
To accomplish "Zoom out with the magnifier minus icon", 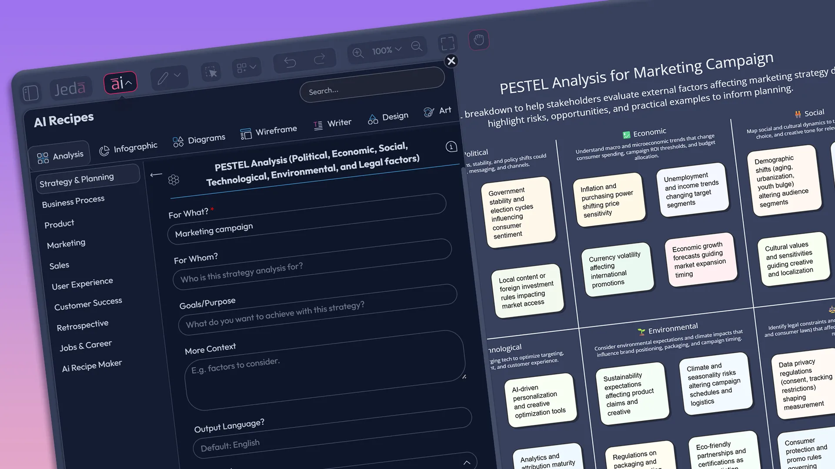I will (417, 46).
